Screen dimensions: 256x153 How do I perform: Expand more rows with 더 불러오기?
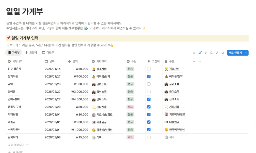point(16,145)
